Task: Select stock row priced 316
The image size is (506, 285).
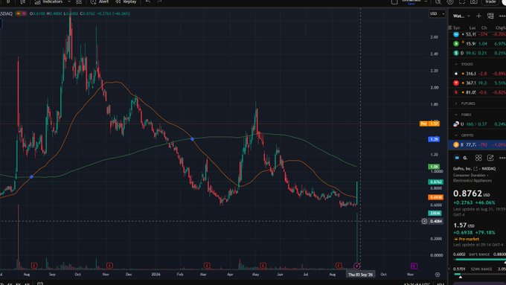Action: (x=477, y=74)
